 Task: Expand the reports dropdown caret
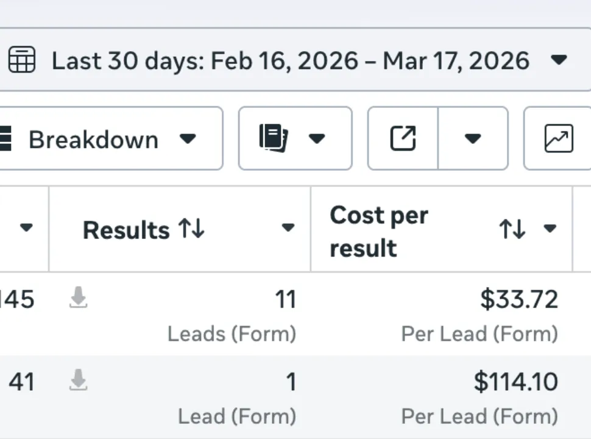[316, 138]
